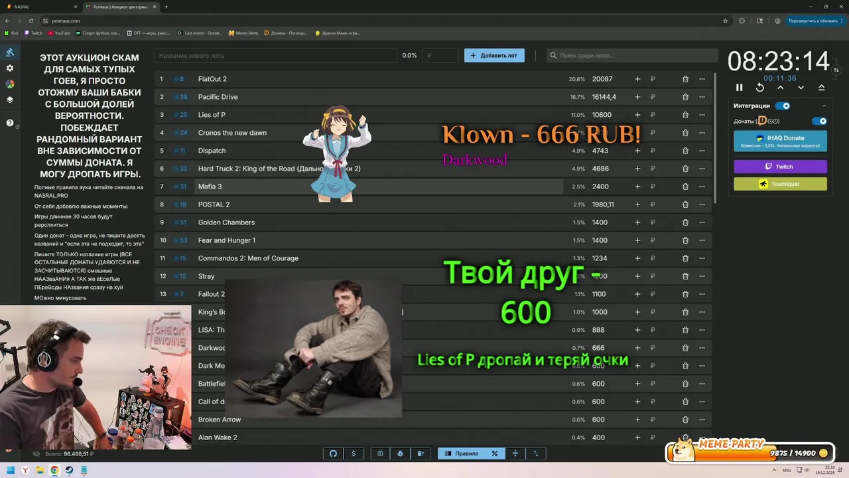Open a new browser tab
The width and height of the screenshot is (849, 478).
point(166,7)
